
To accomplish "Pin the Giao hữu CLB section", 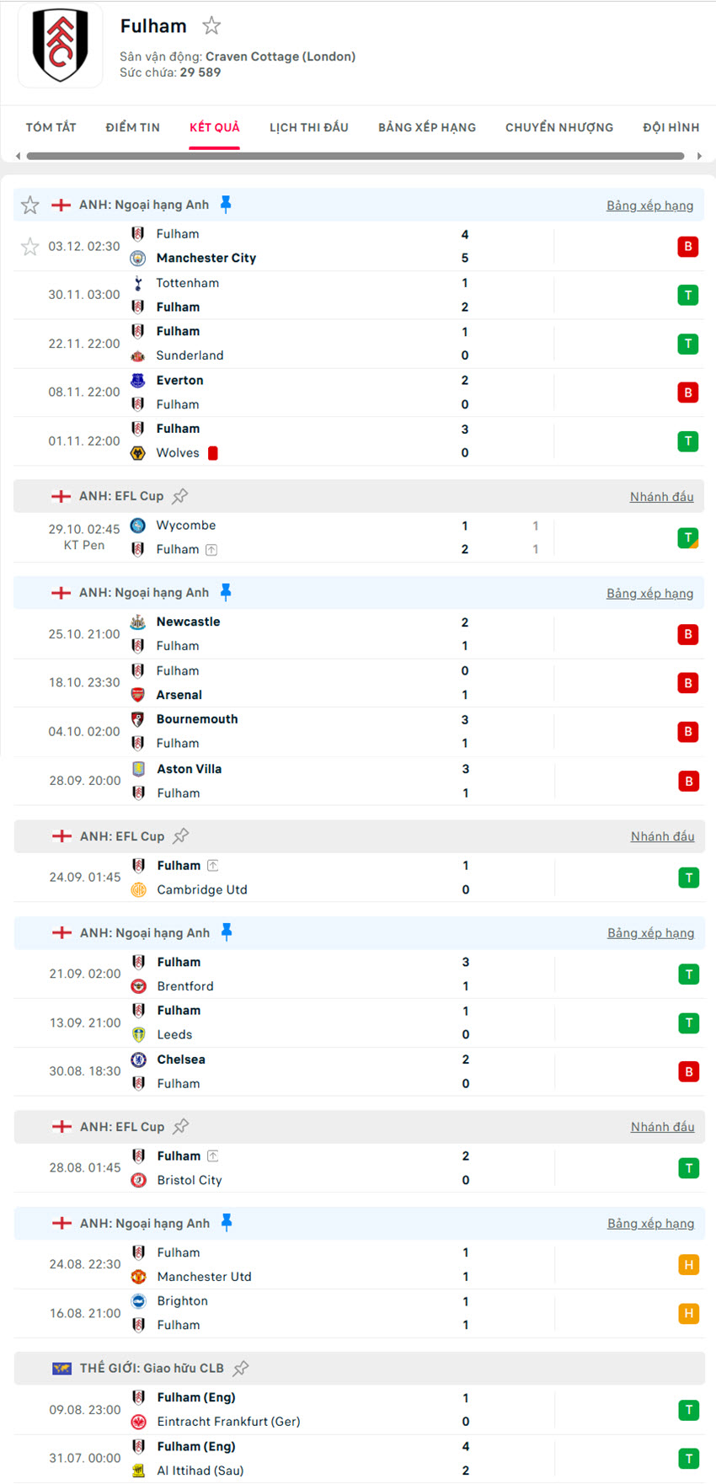I will click(241, 1368).
